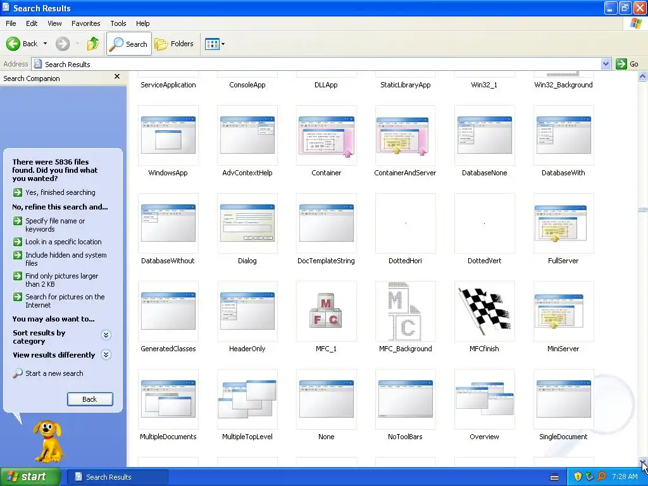The image size is (648, 486).
Task: Click 'Start a new search'
Action: pos(48,373)
